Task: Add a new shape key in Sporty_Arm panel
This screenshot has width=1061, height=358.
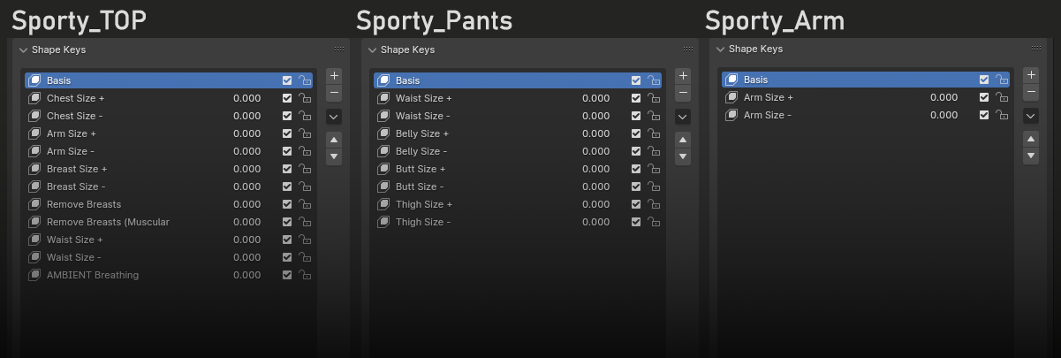Action: tap(1031, 75)
